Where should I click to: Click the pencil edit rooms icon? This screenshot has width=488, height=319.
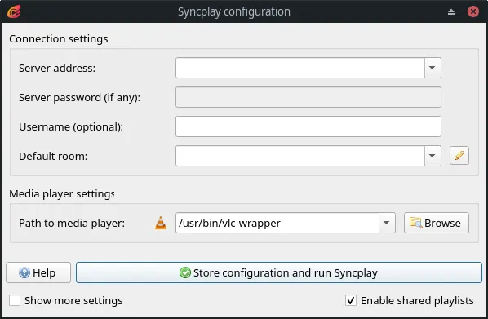459,155
